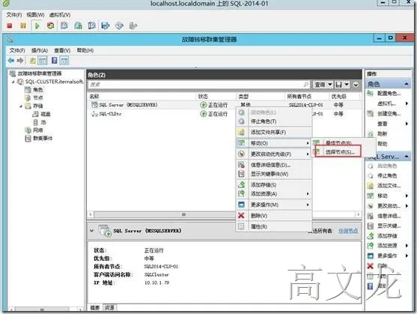This screenshot has height=314, width=417.
Task: Open the 操作(A) menu
Action: (x=40, y=50)
